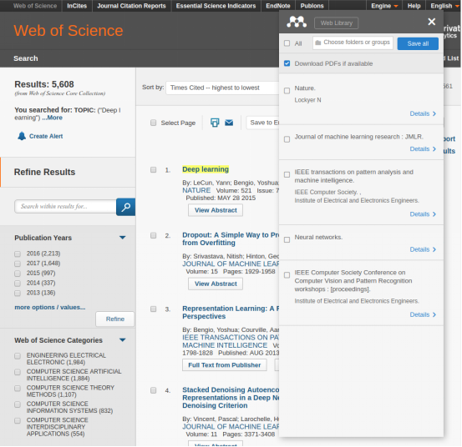Click the print icon in results toolbar
Screen dimensions: 462x447
click(x=215, y=123)
